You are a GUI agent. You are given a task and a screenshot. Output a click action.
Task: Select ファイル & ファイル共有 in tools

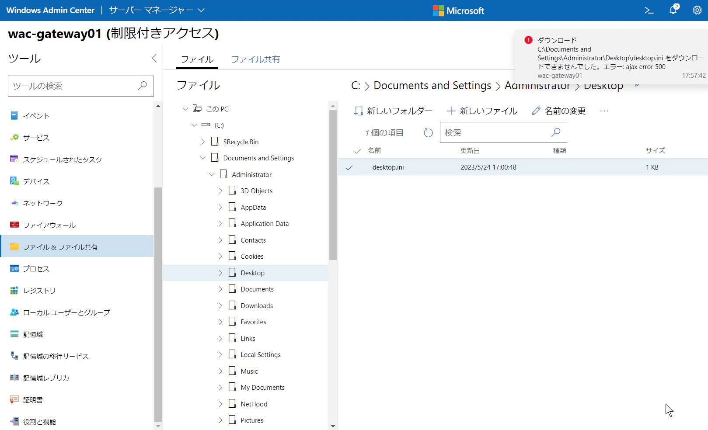(77, 247)
